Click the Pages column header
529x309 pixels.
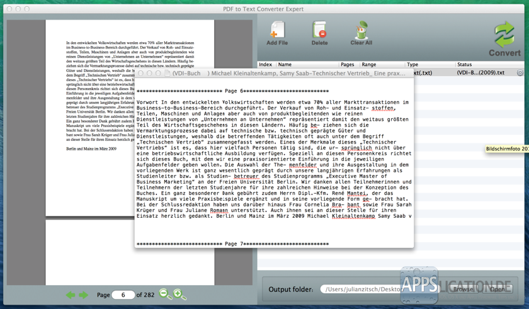coord(347,64)
